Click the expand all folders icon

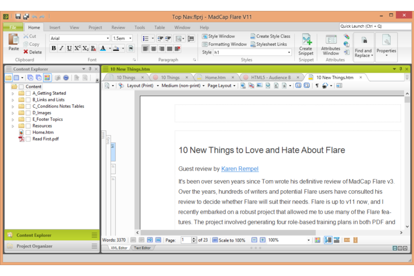coord(30,78)
